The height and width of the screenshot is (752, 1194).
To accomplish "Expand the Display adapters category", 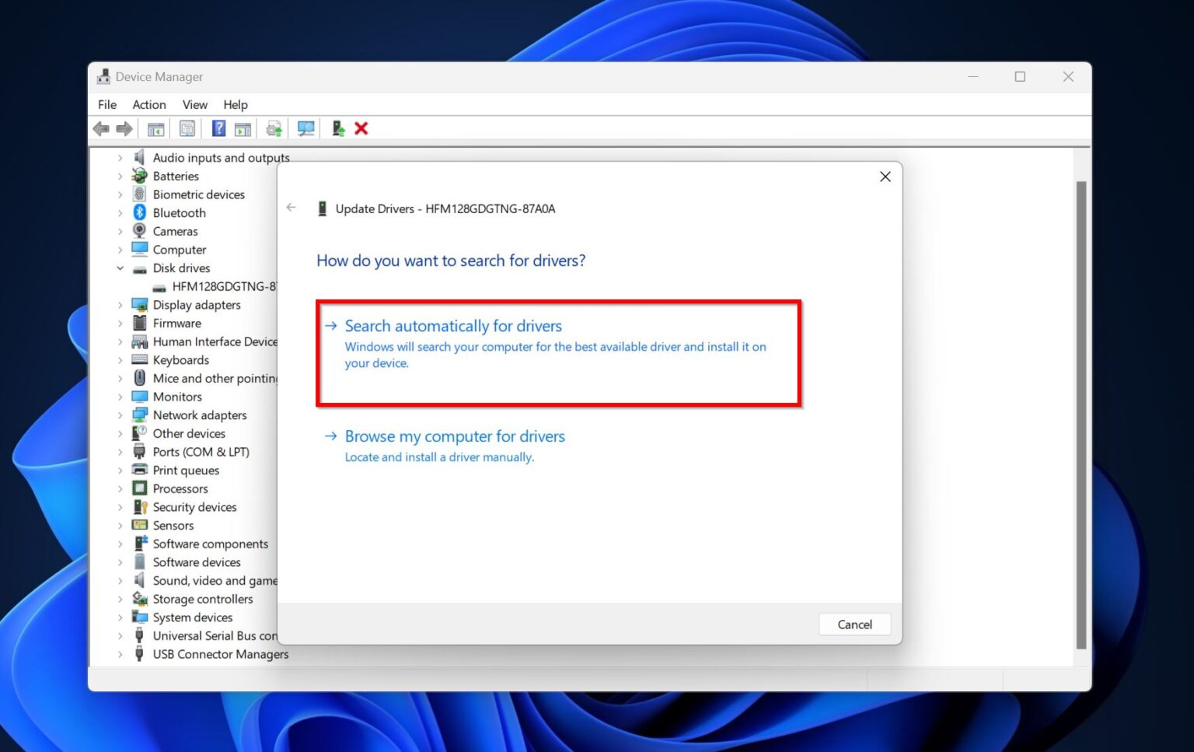I will pos(120,304).
